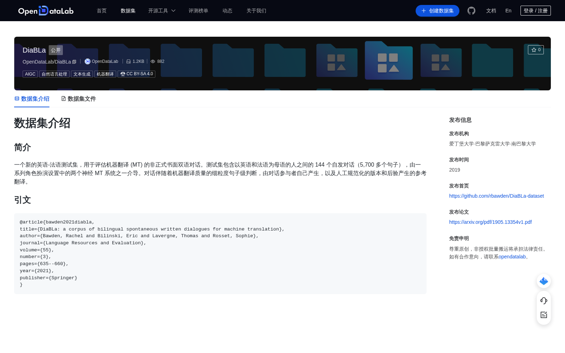Click the CC BY-SA 4.0 license tag
This screenshot has width=565, height=353.
[136, 74]
